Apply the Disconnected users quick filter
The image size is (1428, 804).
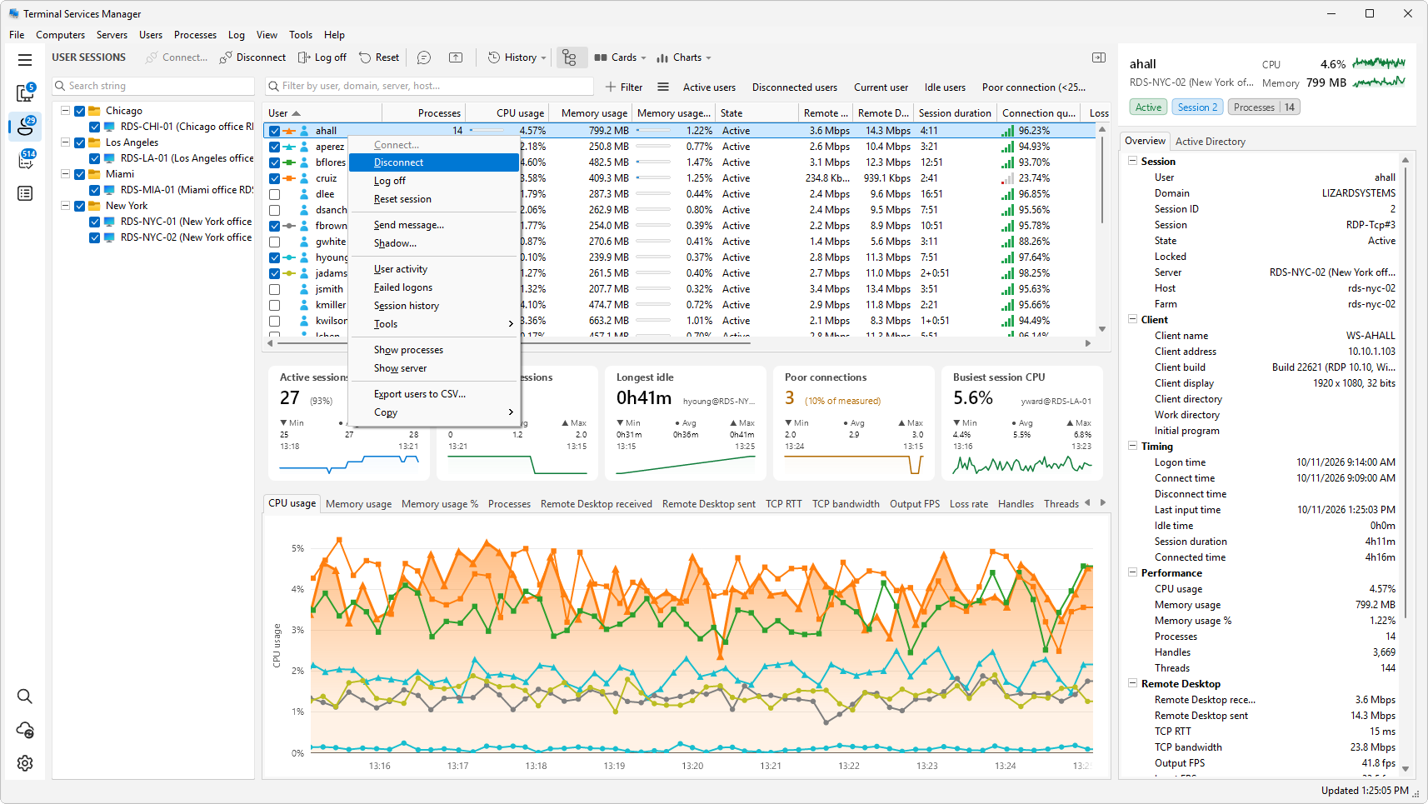click(x=795, y=87)
